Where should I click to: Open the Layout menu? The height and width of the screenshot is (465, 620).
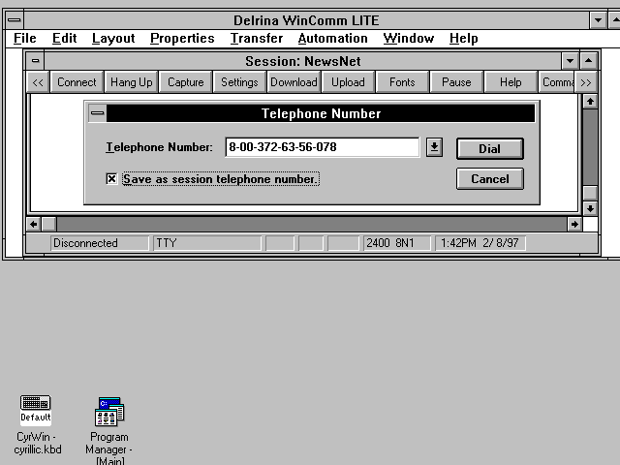[x=113, y=39]
